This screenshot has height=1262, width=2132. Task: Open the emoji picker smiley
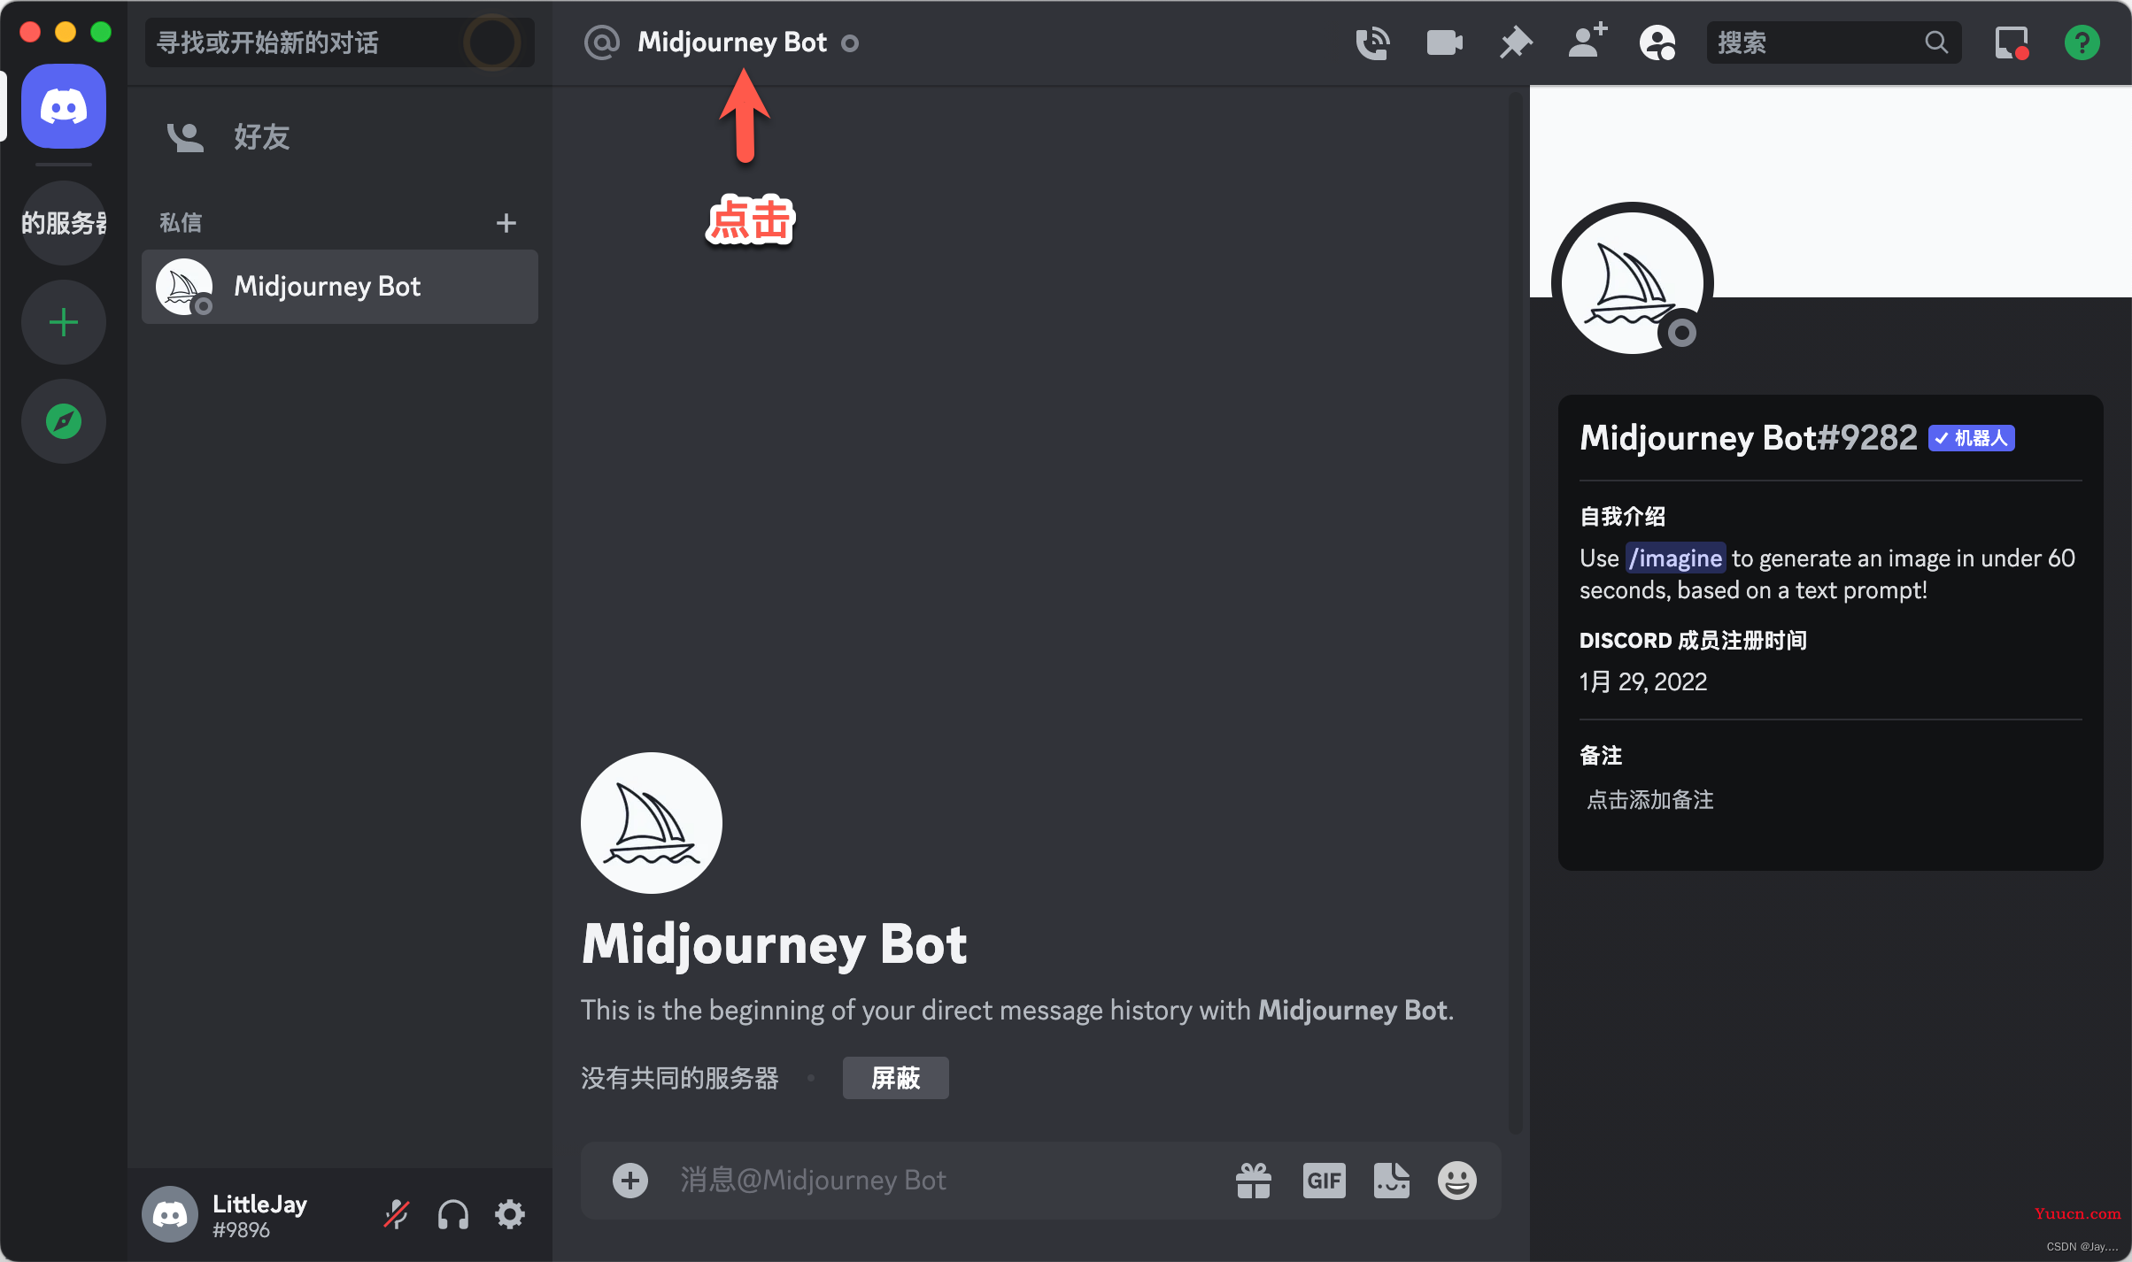pos(1457,1181)
